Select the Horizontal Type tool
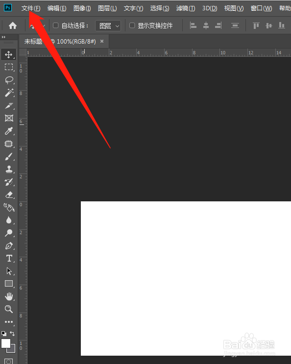 (x=9, y=258)
